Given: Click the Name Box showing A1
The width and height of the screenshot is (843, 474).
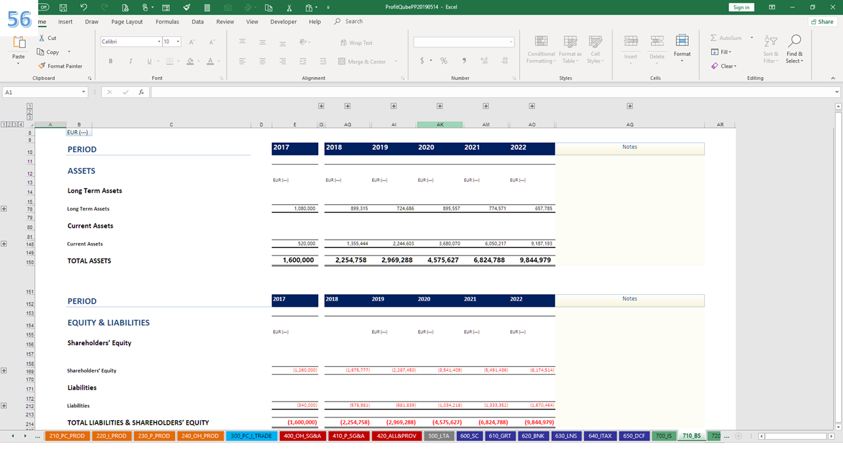Looking at the screenshot, I should click(x=45, y=92).
